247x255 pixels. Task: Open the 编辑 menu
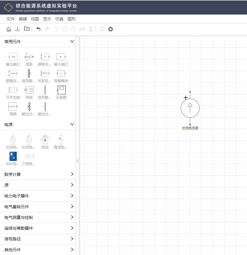[x=23, y=19]
